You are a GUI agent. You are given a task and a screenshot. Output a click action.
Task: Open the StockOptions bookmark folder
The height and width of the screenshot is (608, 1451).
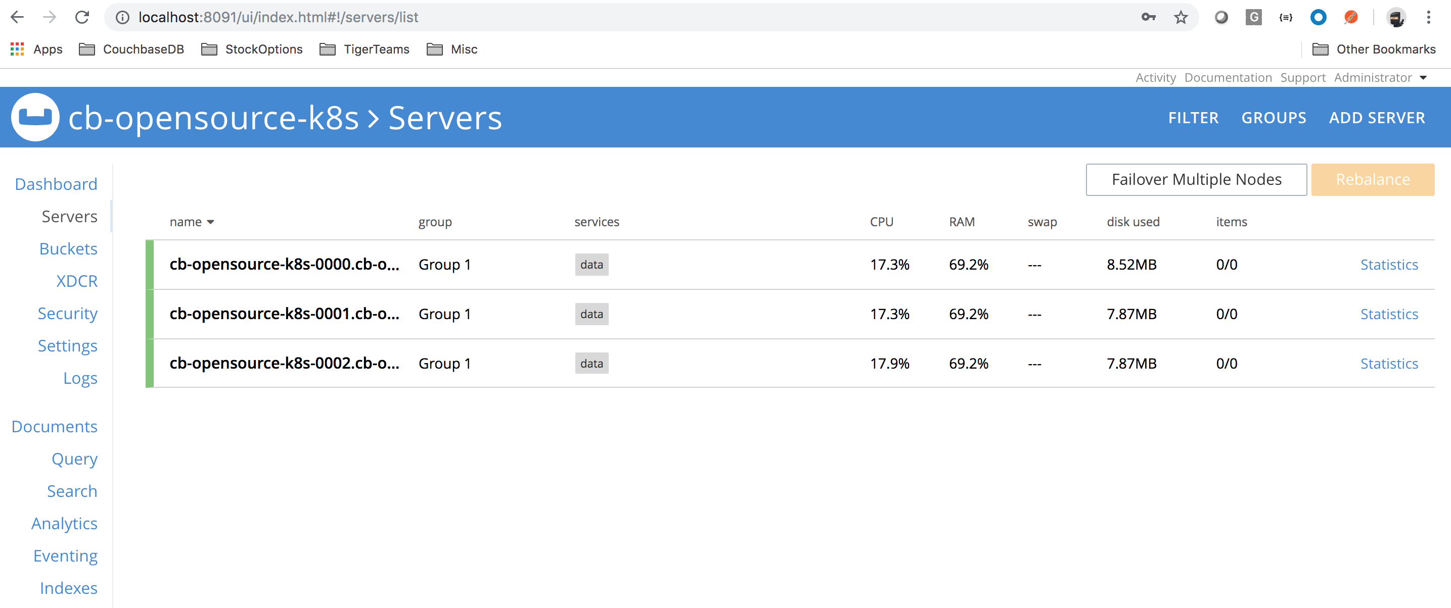(x=252, y=49)
